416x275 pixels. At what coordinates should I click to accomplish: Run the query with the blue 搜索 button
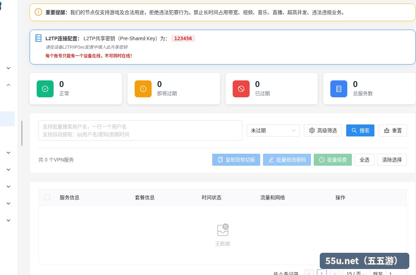[360, 130]
